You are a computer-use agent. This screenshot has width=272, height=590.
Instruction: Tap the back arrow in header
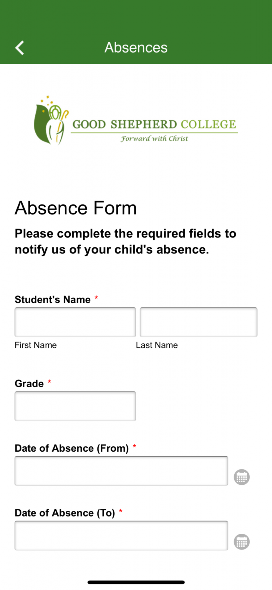[x=20, y=48]
